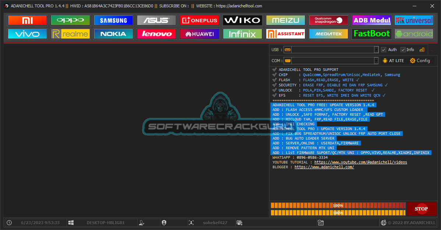This screenshot has height=230, width=441.
Task: Click the sohekef427 username text
Action: [215, 223]
